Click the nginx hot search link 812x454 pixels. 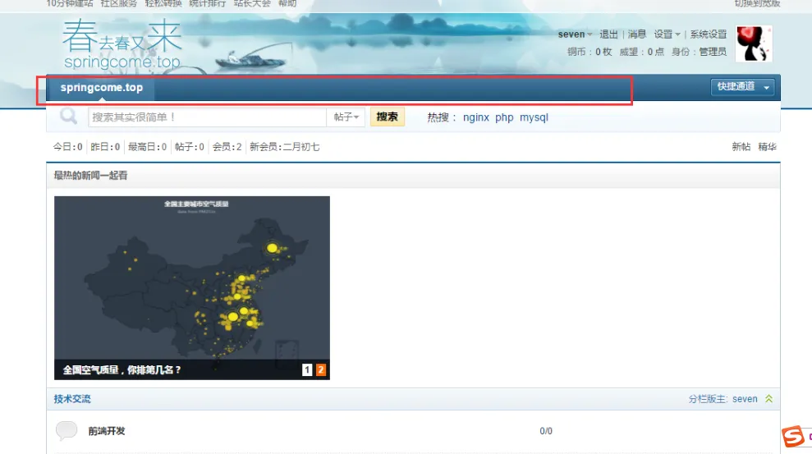[x=476, y=117]
